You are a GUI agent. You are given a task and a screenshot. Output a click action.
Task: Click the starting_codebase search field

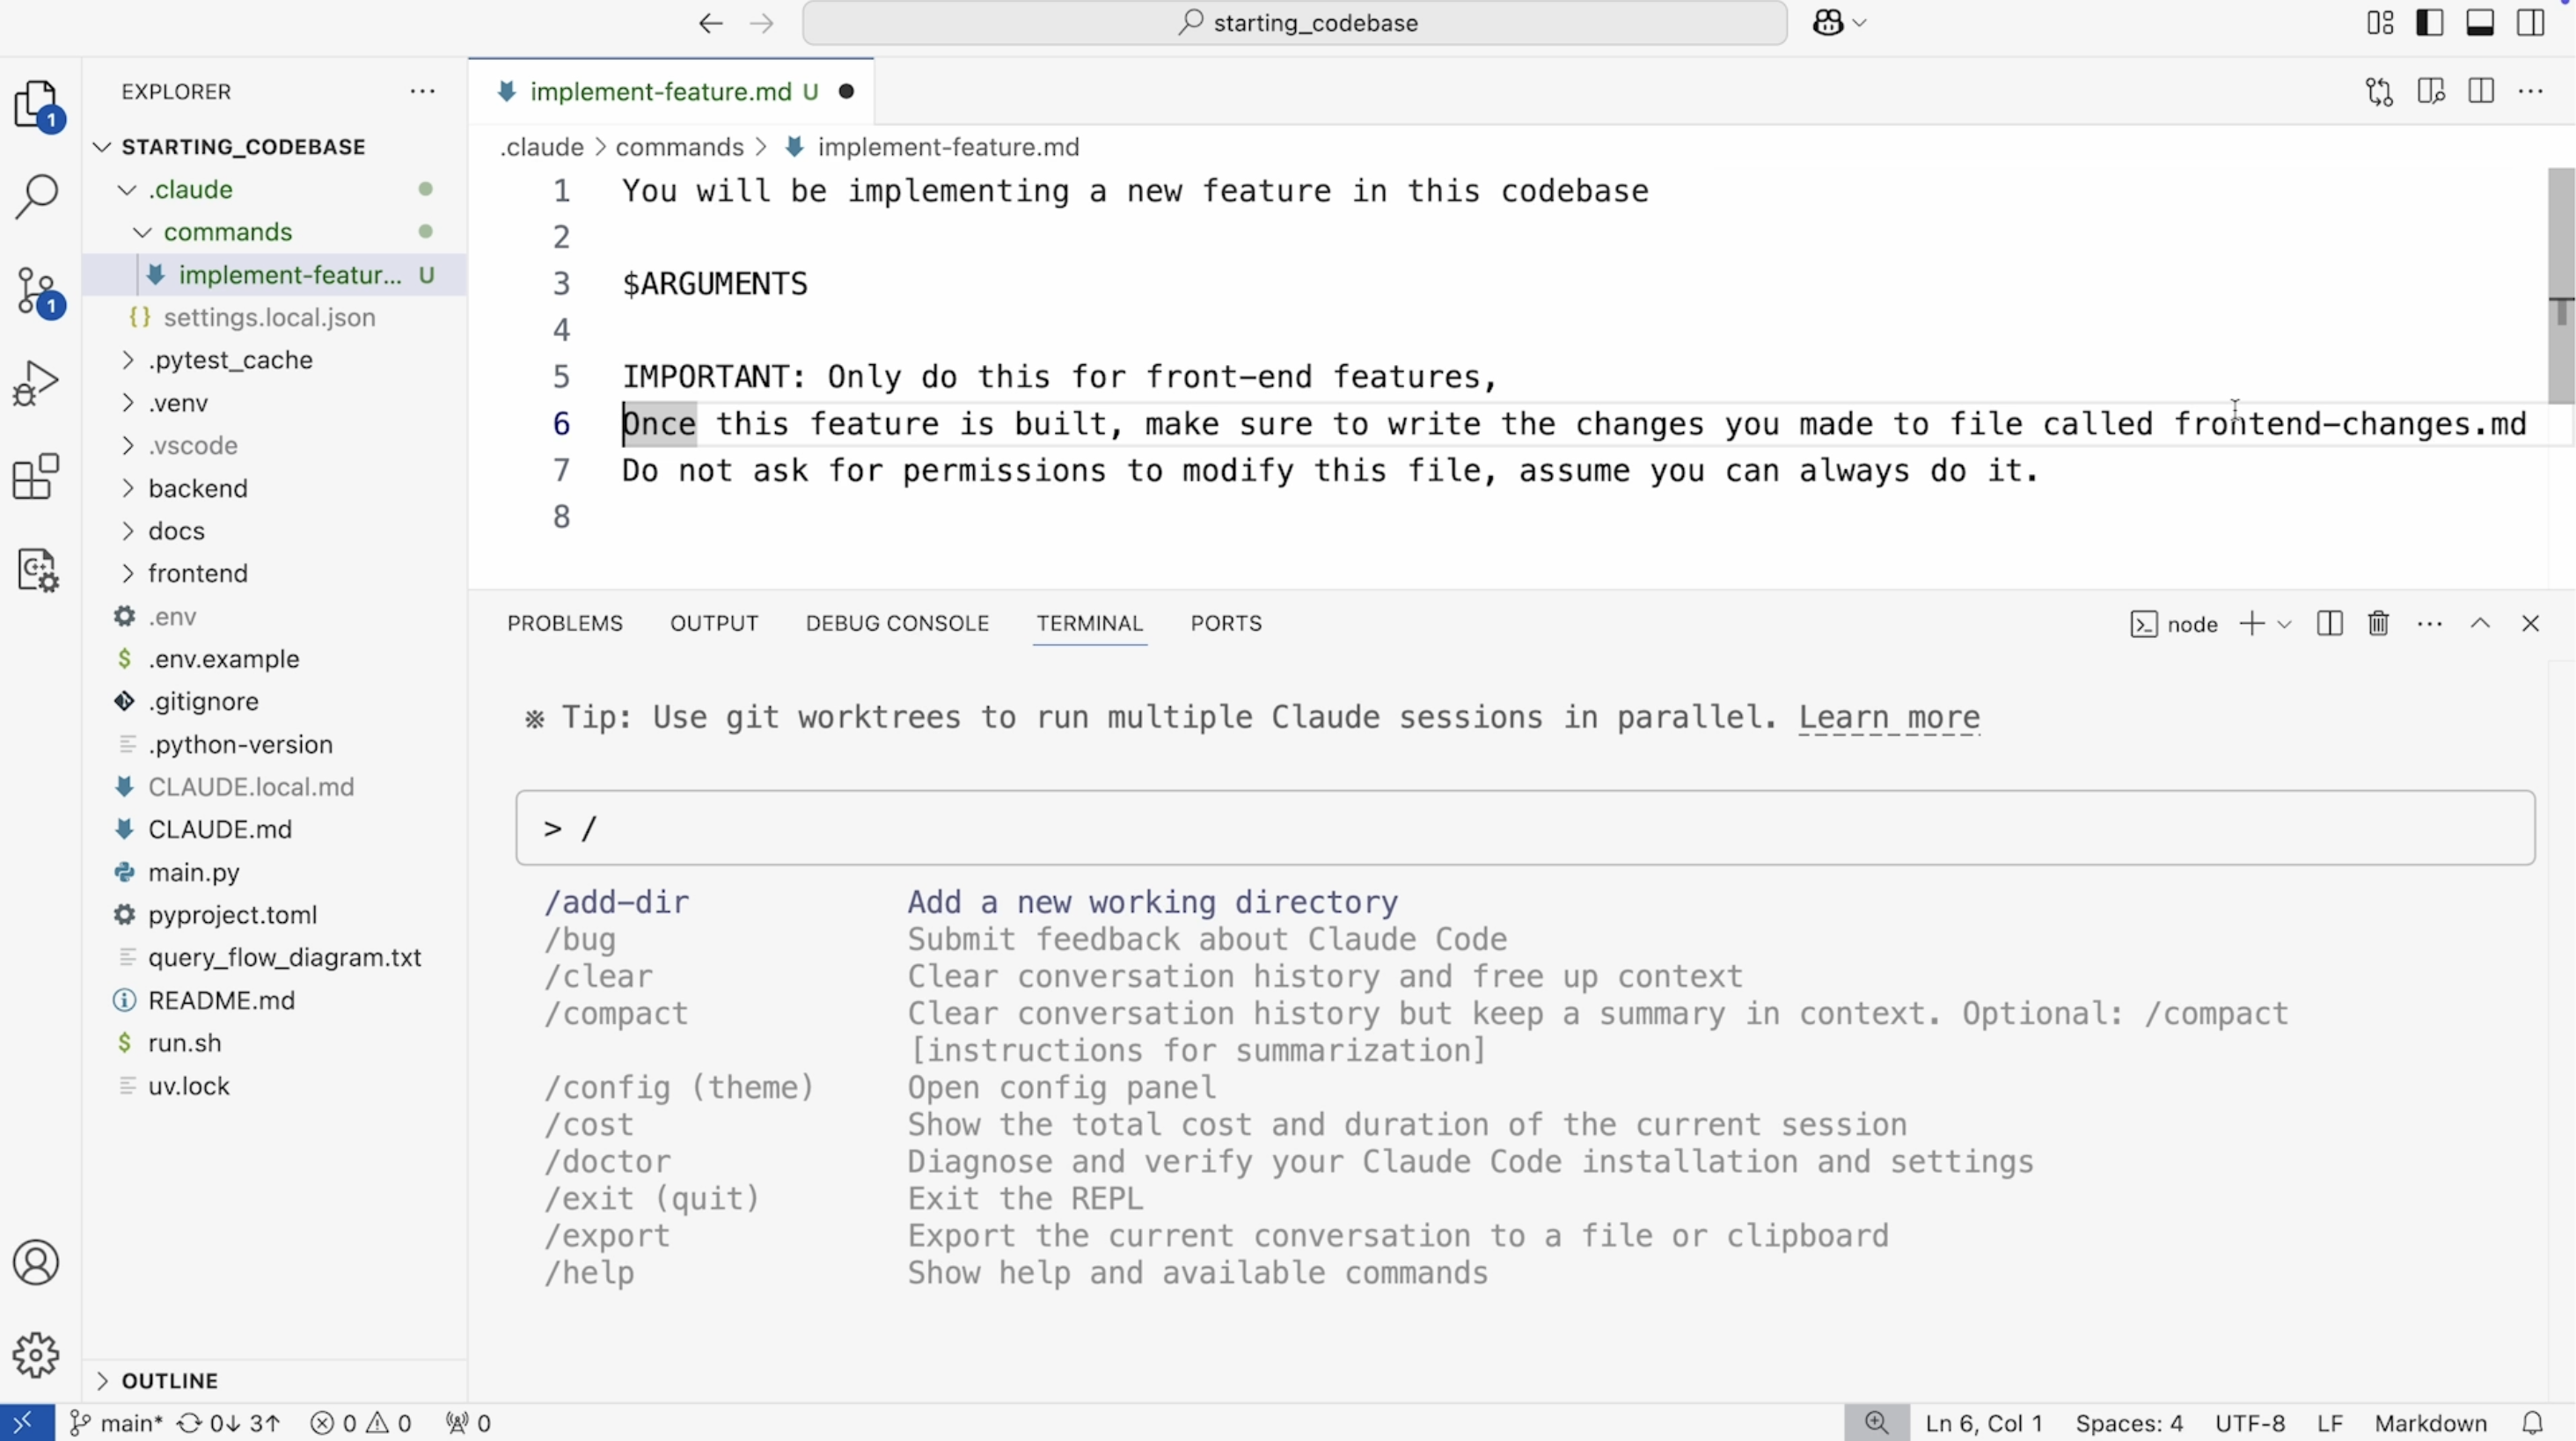tap(1295, 23)
